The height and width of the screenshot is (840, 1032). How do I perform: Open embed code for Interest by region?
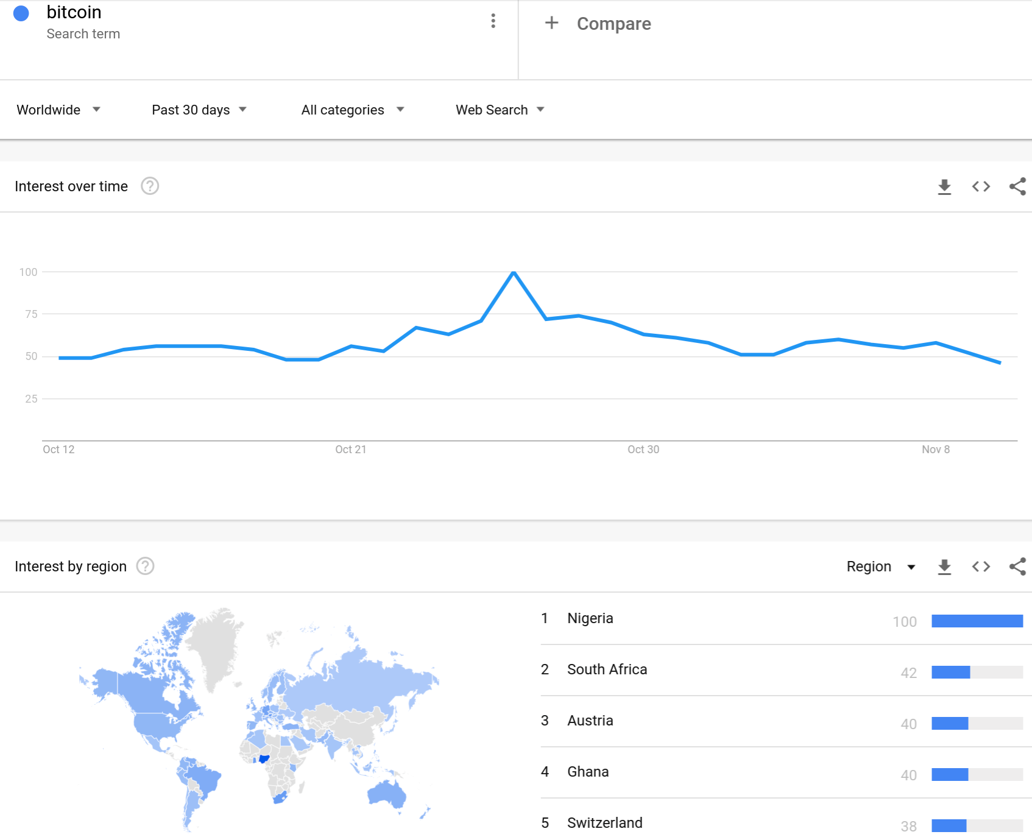pos(981,566)
